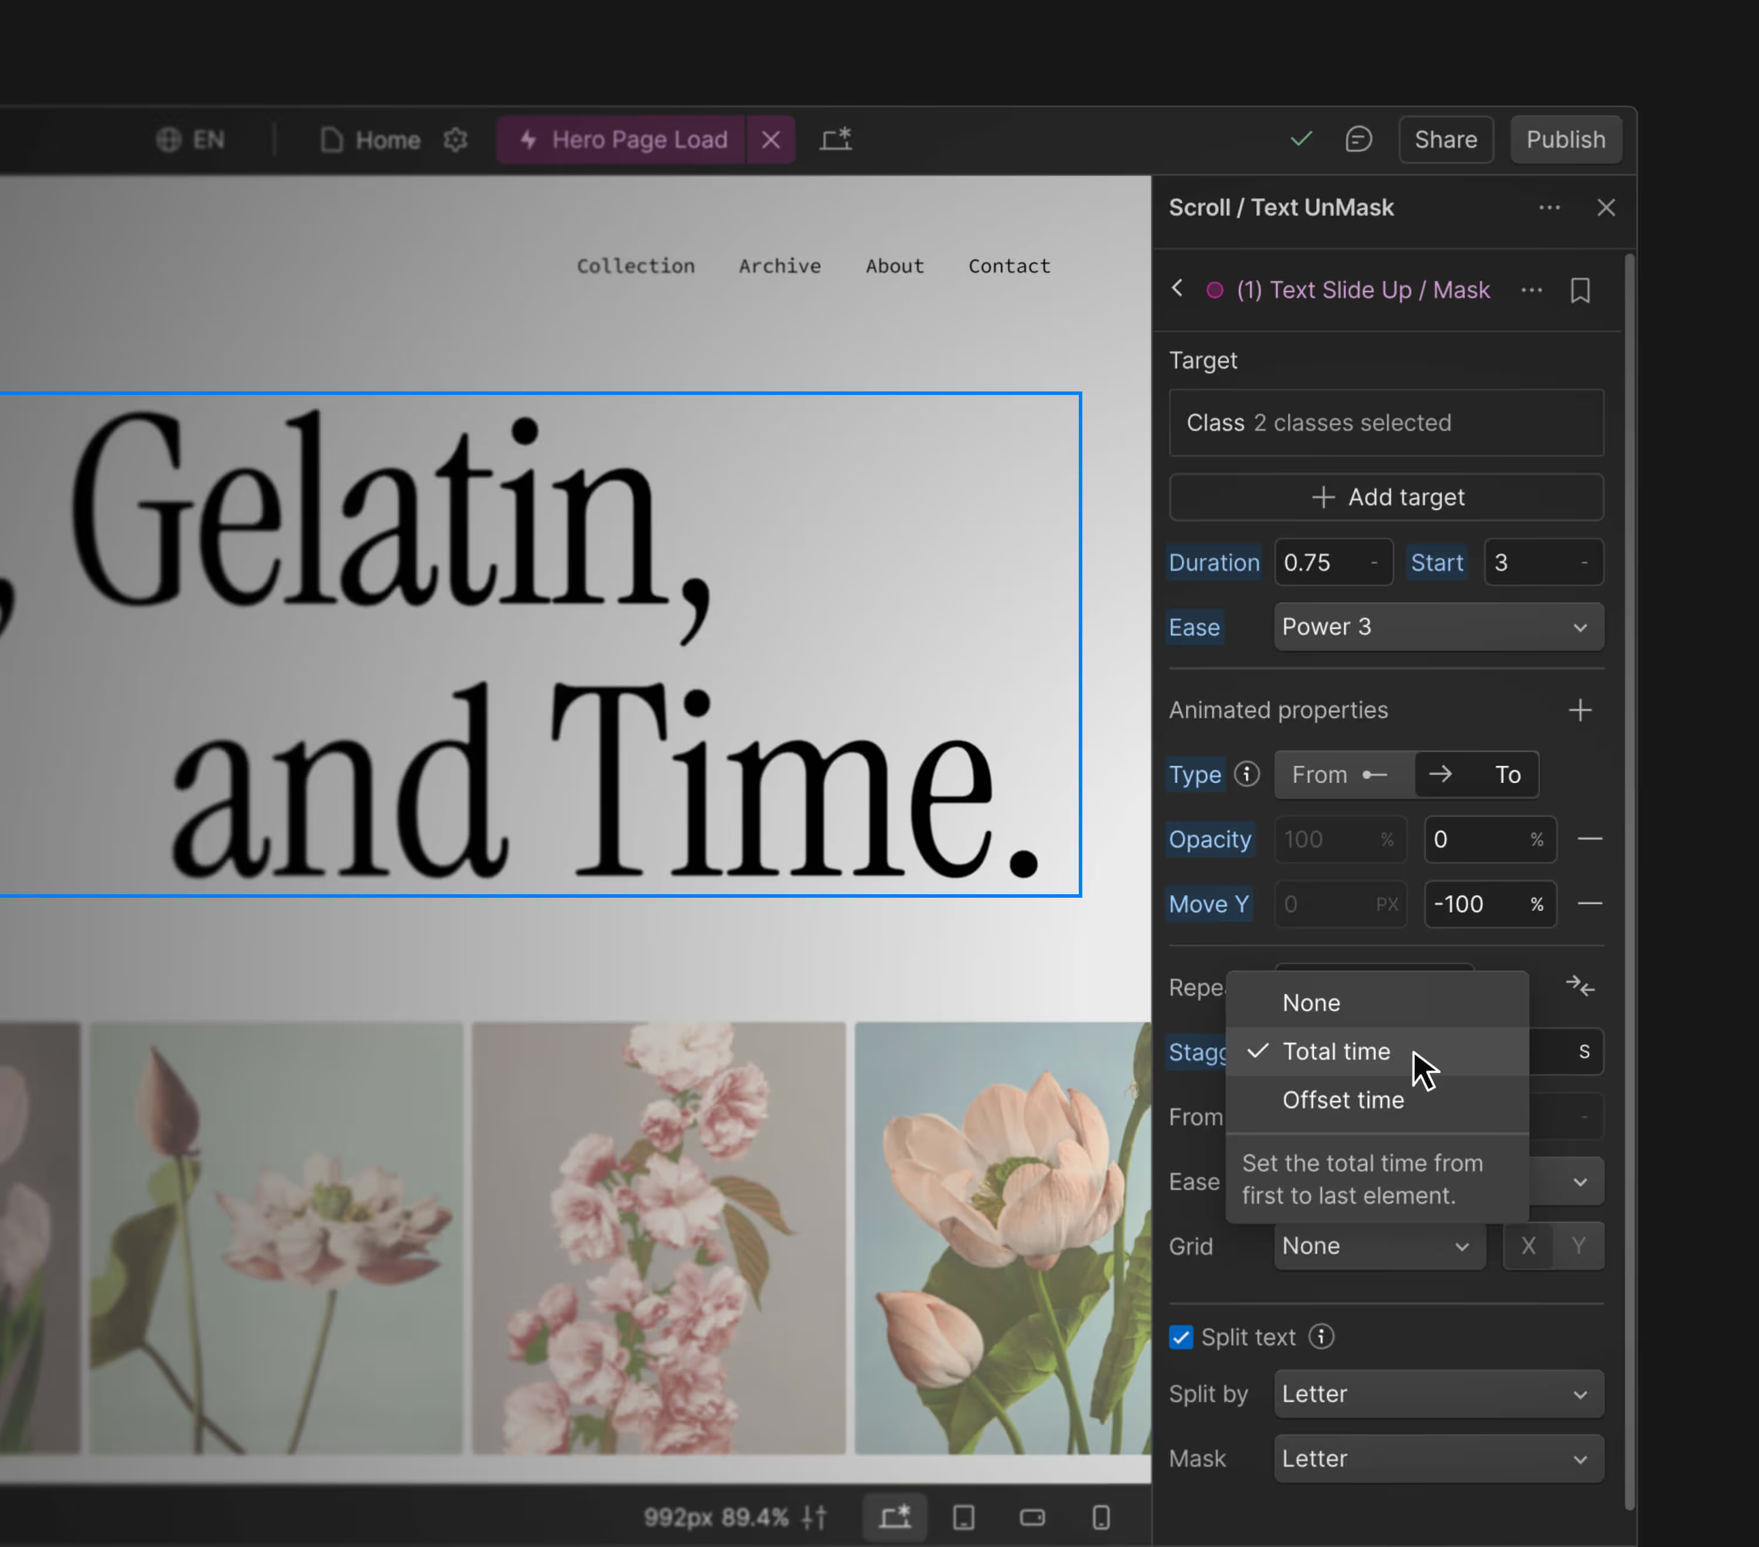Switch to mobile portrait preview icon

pos(1101,1518)
